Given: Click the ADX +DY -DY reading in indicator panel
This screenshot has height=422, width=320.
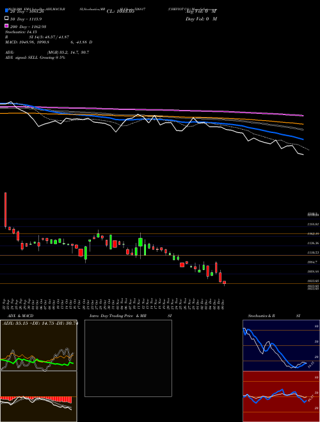Looking at the screenshot, I should 40,323.
